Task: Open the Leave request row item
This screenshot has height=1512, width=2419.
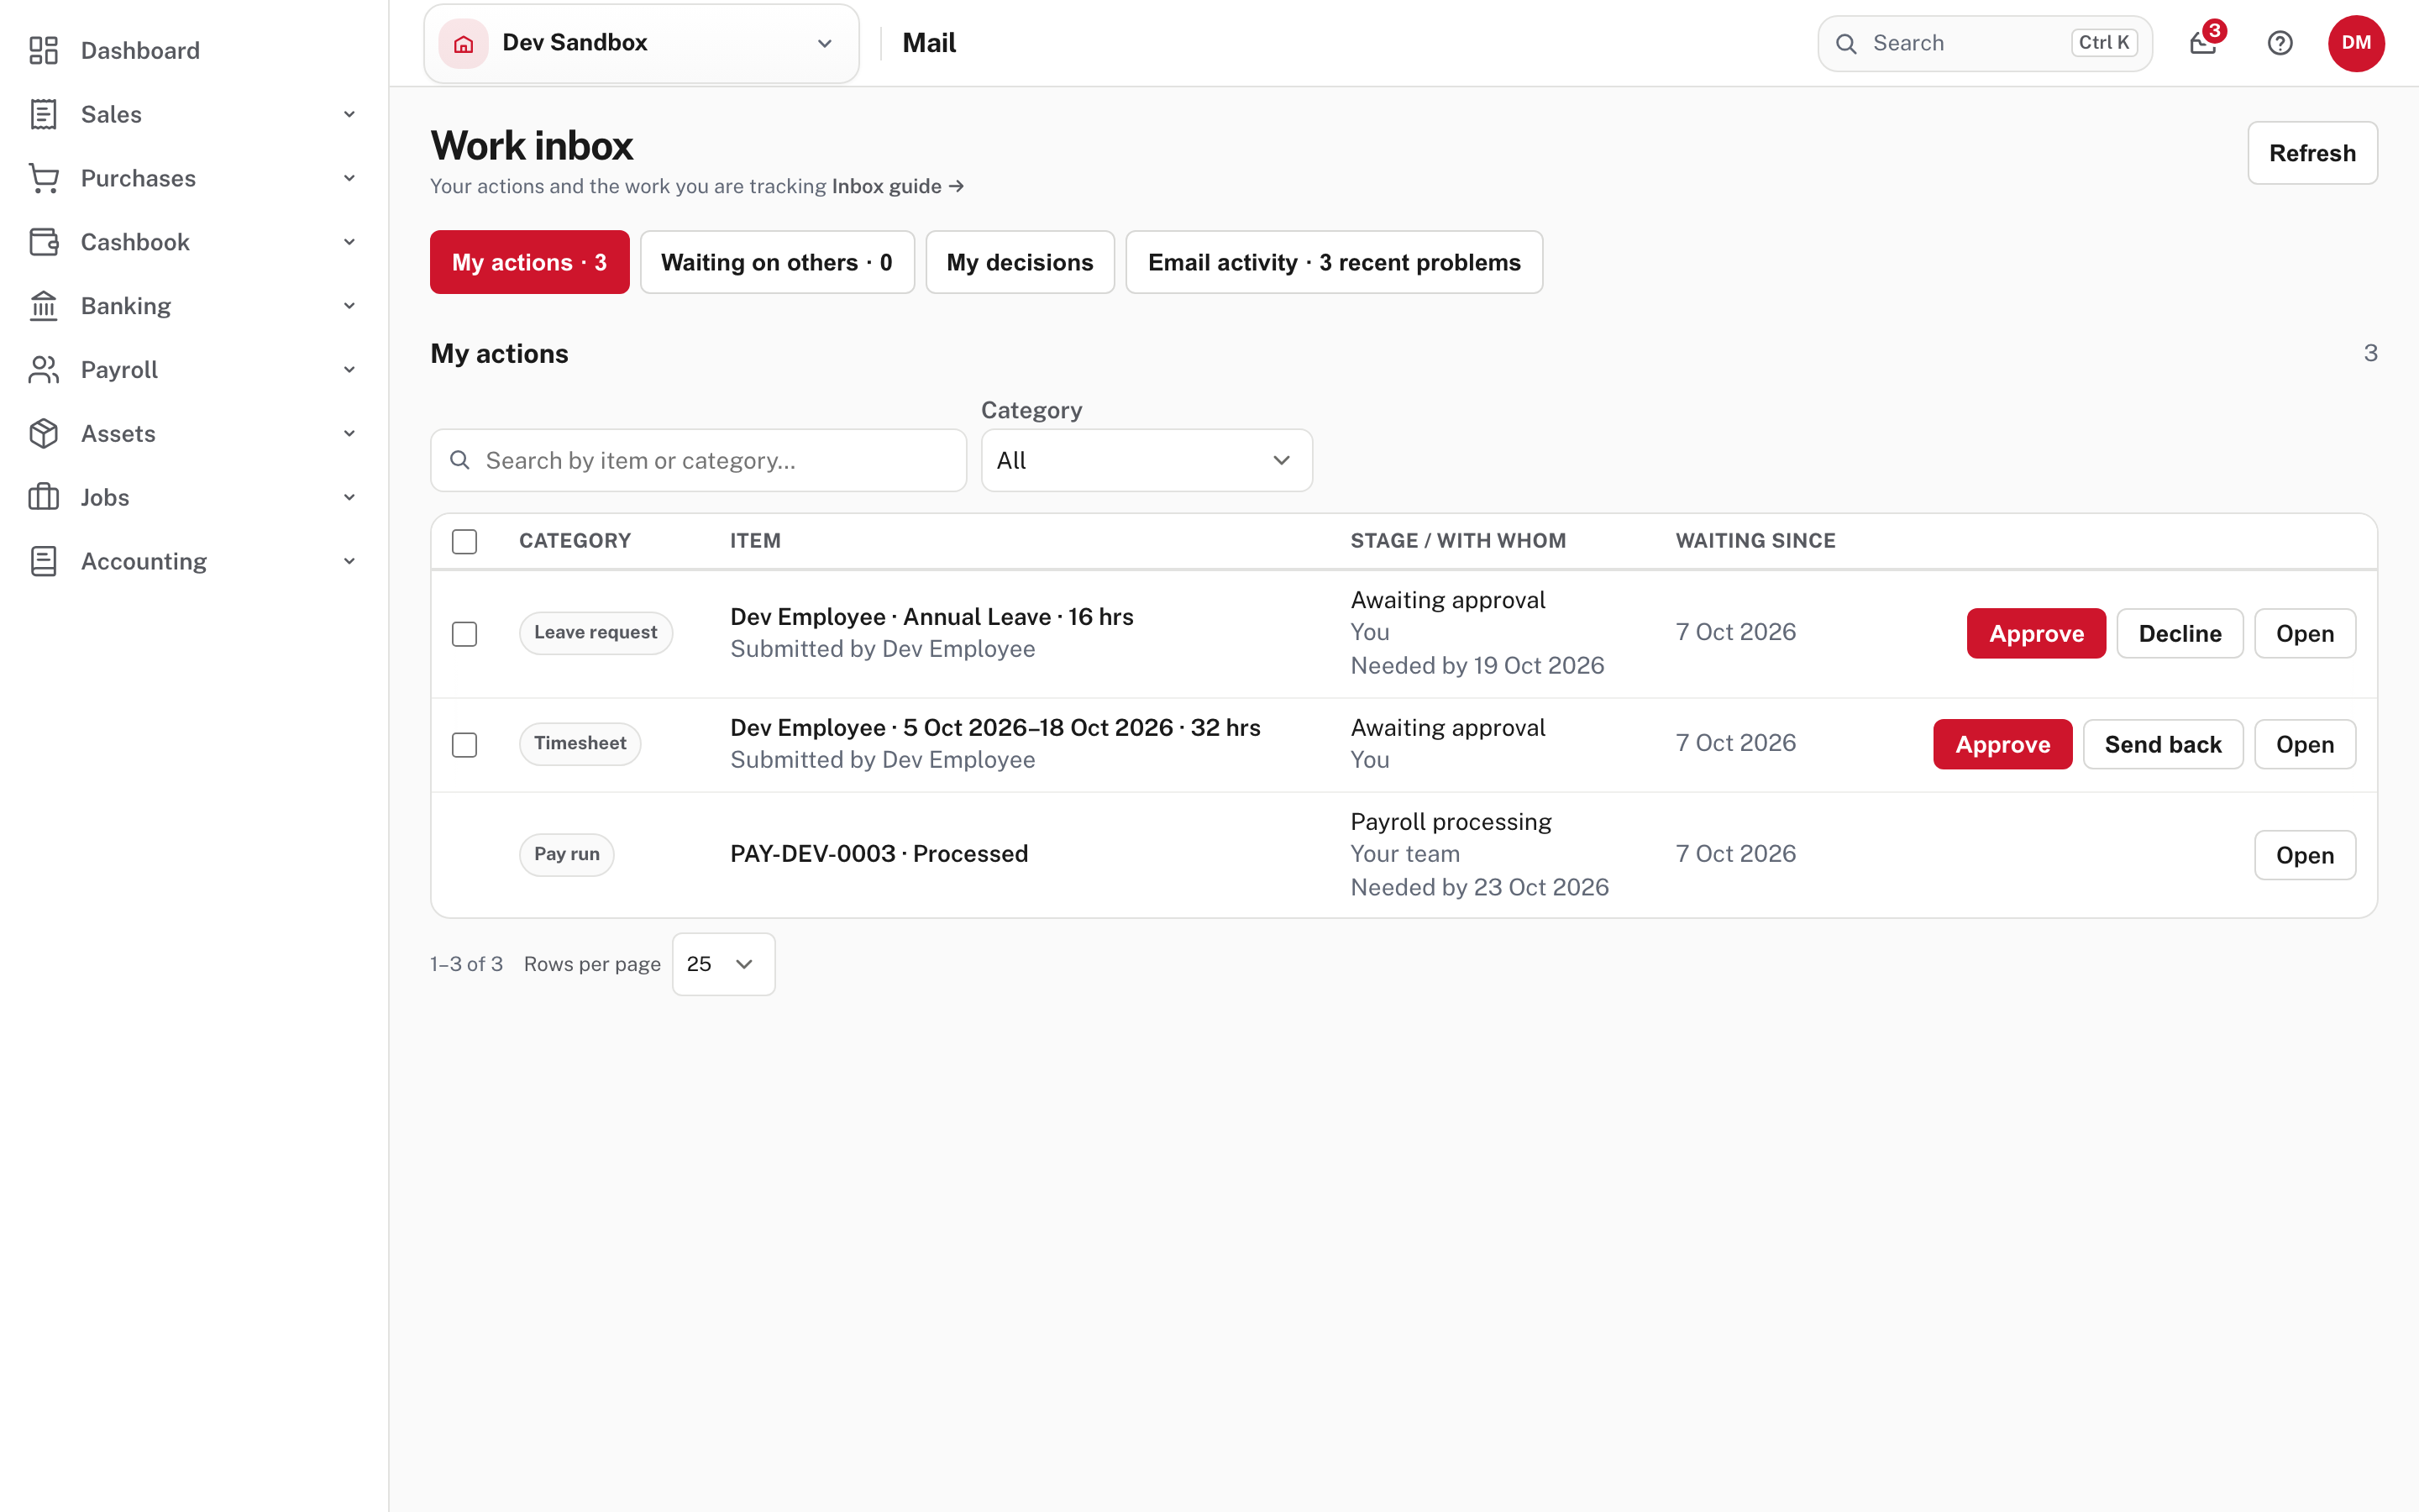Action: click(x=2304, y=633)
